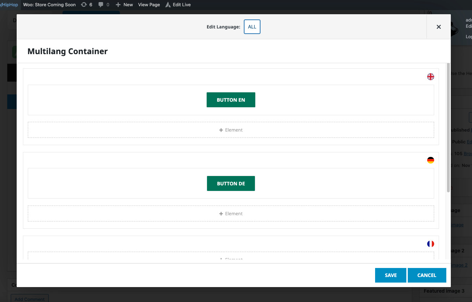472x302 pixels.
Task: Open the updates icon showing 6 in admin bar
Action: pos(83,5)
